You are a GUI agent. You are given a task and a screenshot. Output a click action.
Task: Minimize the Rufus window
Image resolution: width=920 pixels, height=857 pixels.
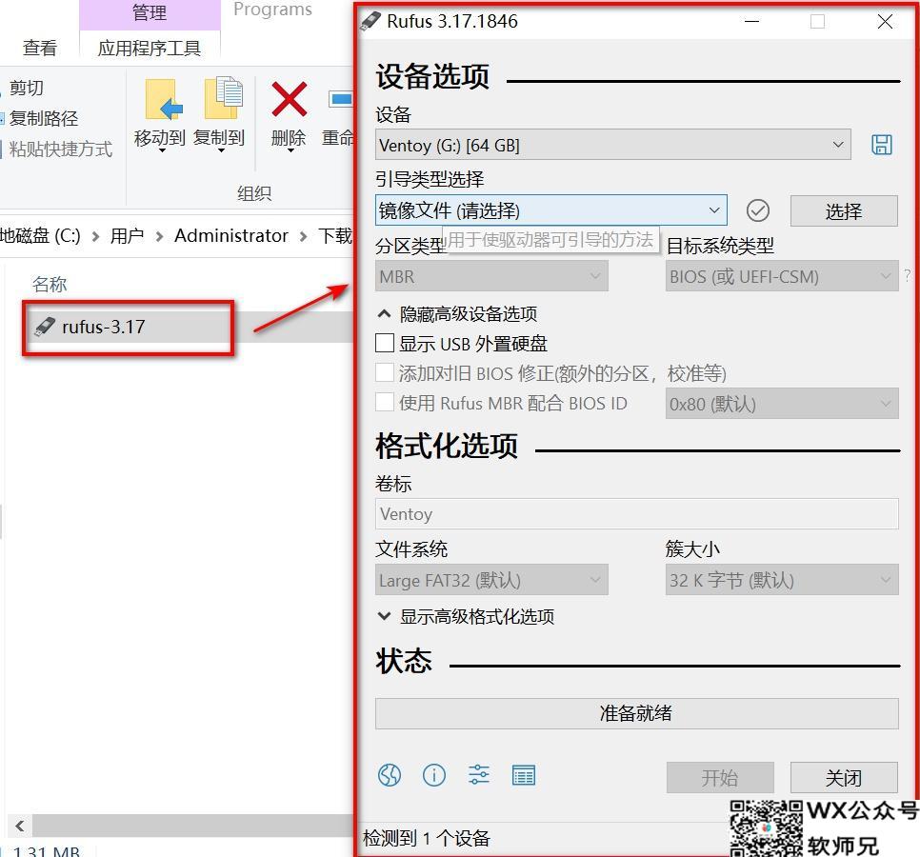(x=751, y=22)
